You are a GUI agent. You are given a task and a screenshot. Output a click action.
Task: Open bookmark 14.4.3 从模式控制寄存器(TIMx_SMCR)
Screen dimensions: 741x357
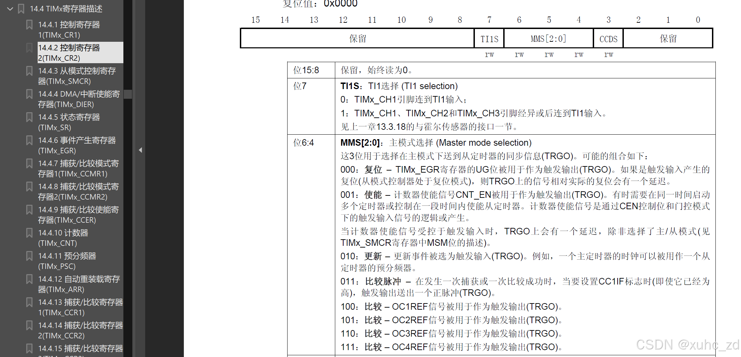77,76
